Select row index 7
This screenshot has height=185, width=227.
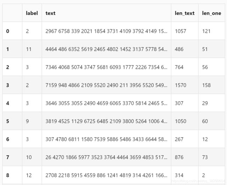(8, 157)
